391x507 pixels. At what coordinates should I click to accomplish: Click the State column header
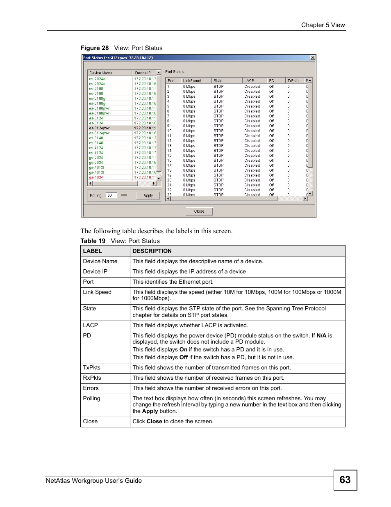click(x=227, y=80)
